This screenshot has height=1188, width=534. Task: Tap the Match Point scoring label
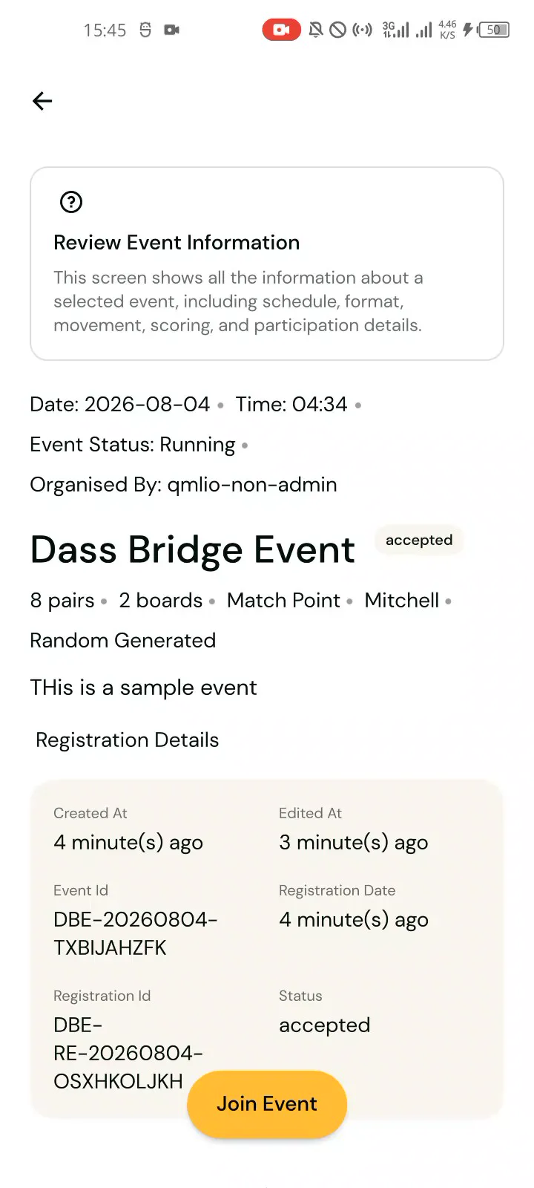(x=283, y=601)
